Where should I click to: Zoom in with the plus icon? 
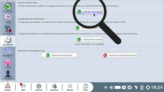tap(130, 87)
